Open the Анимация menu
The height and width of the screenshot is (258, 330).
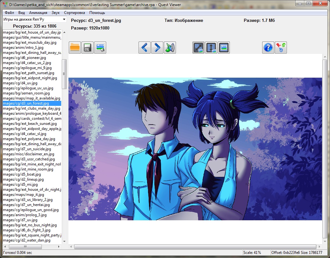[x=38, y=13]
